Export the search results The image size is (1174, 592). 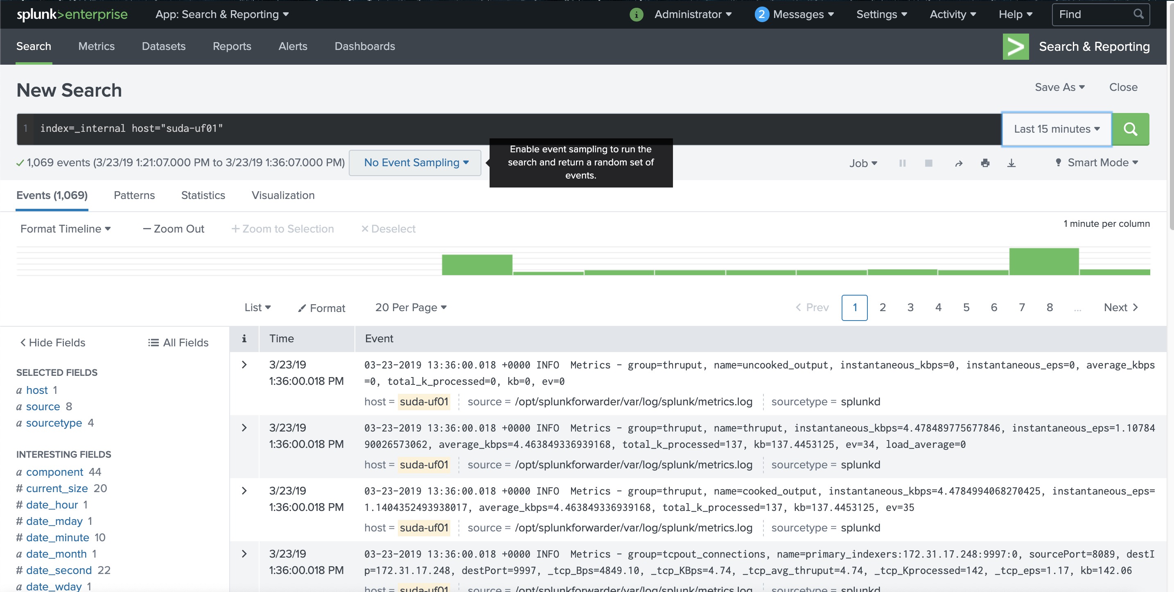pyautogui.click(x=1012, y=163)
